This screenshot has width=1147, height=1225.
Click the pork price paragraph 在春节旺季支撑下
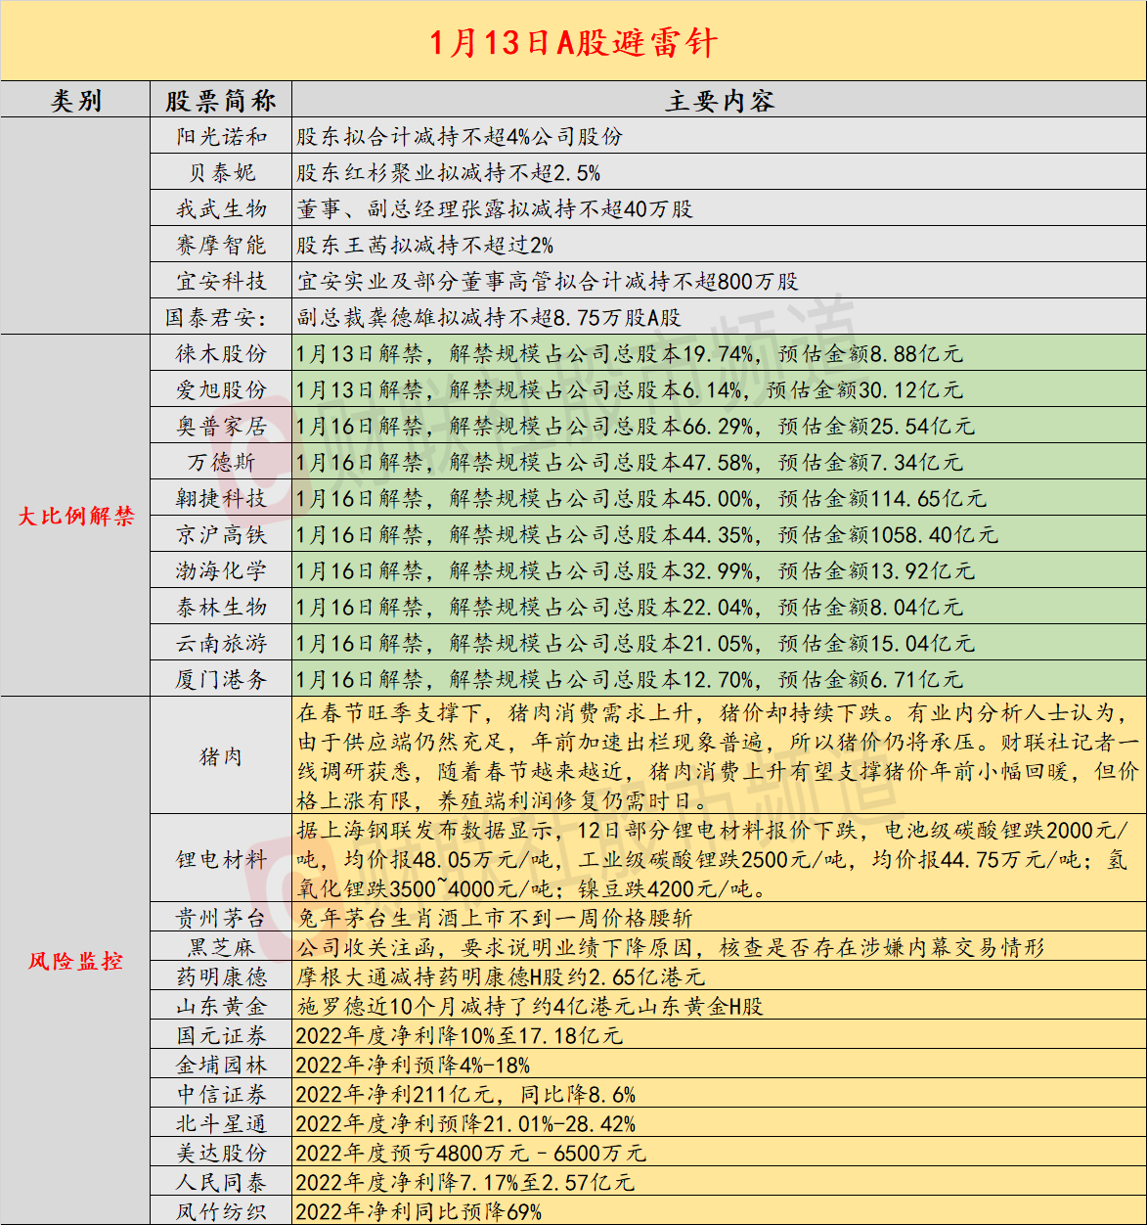(x=719, y=756)
